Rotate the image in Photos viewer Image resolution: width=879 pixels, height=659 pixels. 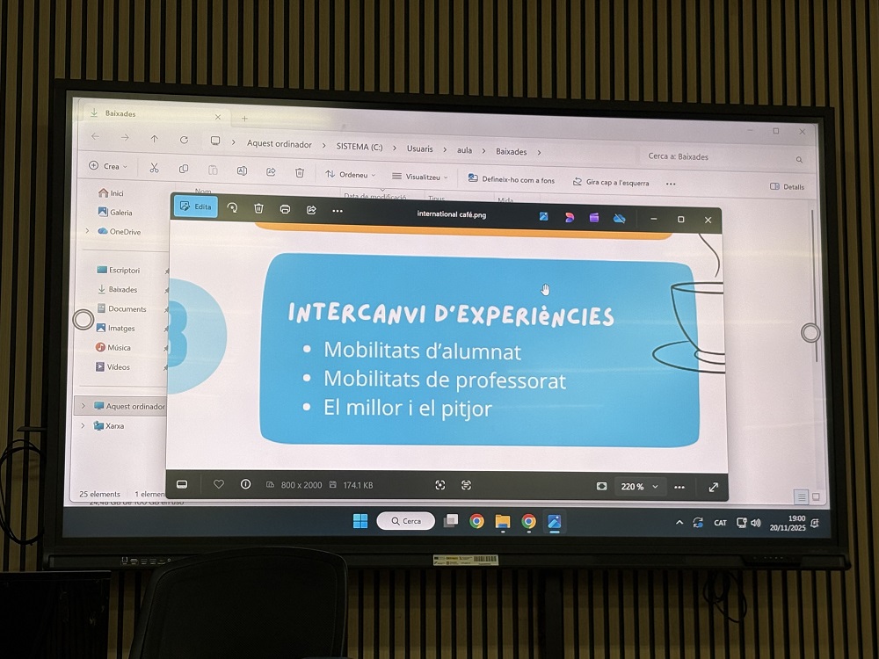[232, 208]
